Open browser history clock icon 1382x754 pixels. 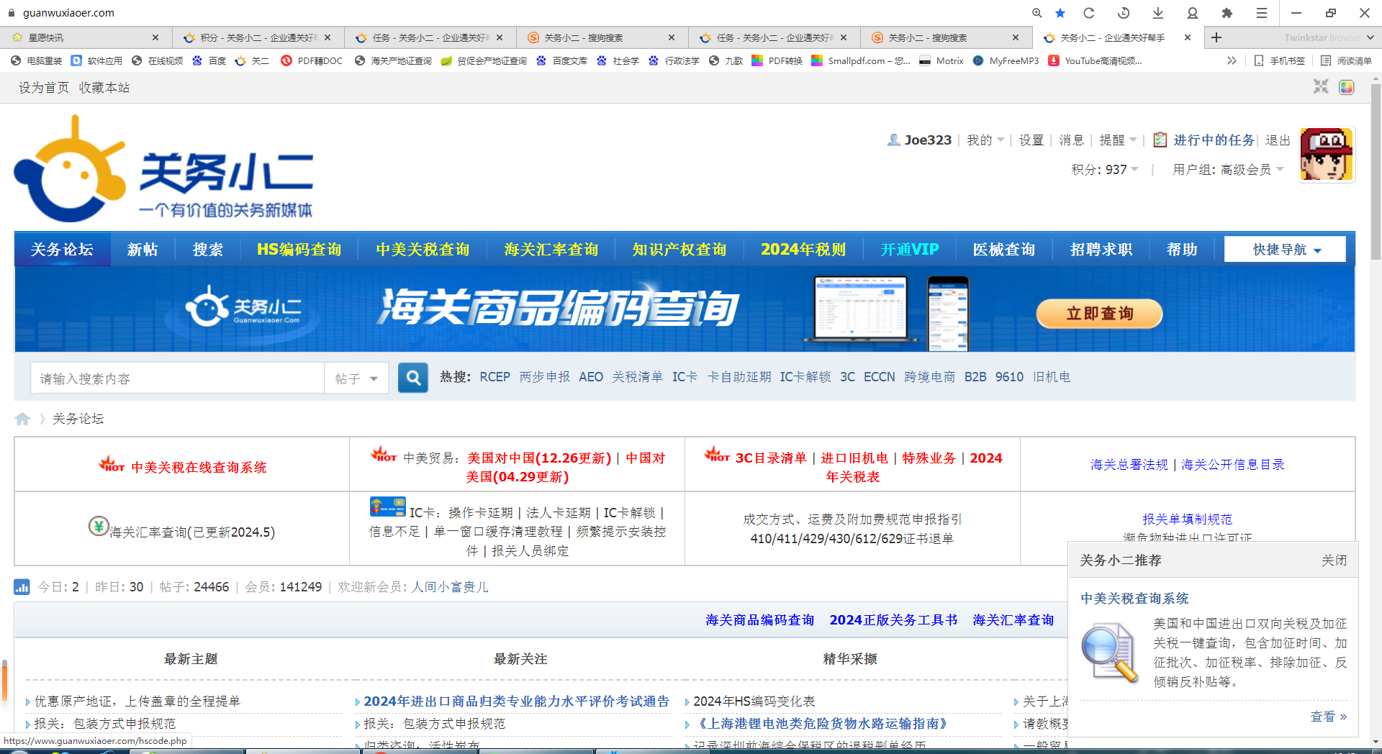[1124, 13]
